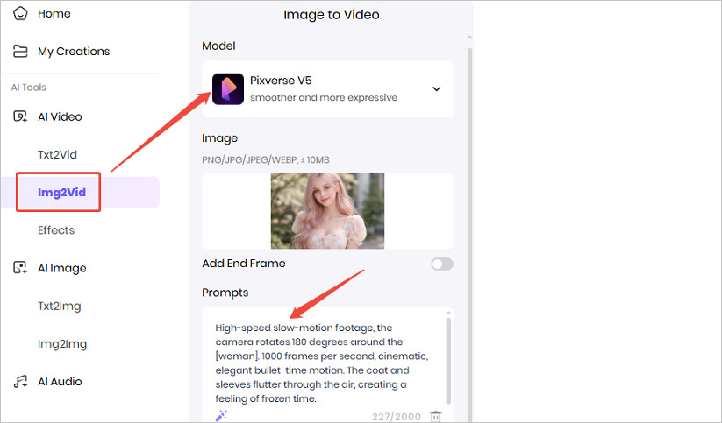Click the 'smoother and more expressive' description

coord(324,97)
